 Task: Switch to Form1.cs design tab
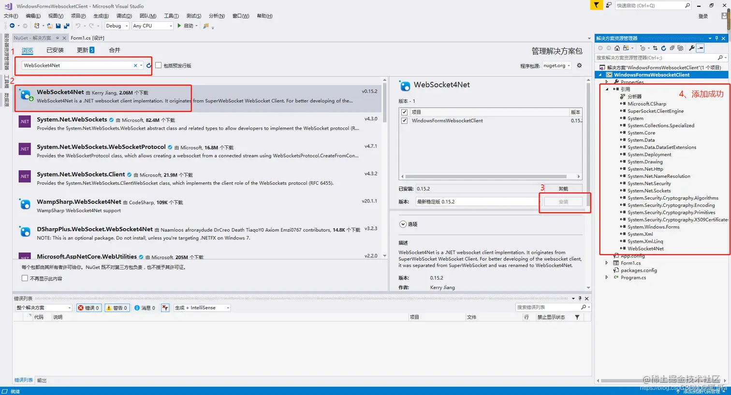tap(88, 38)
